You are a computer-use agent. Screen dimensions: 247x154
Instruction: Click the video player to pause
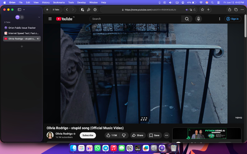tap(144, 74)
